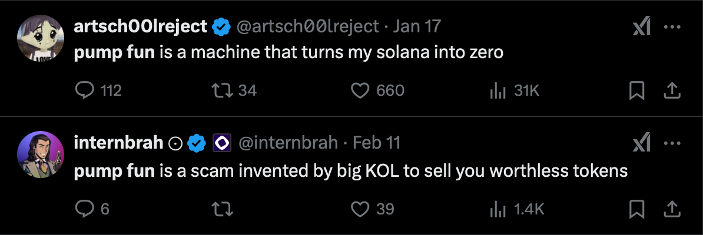The image size is (703, 235).
Task: Bookmark internbrah's tweet
Action: pyautogui.click(x=637, y=209)
